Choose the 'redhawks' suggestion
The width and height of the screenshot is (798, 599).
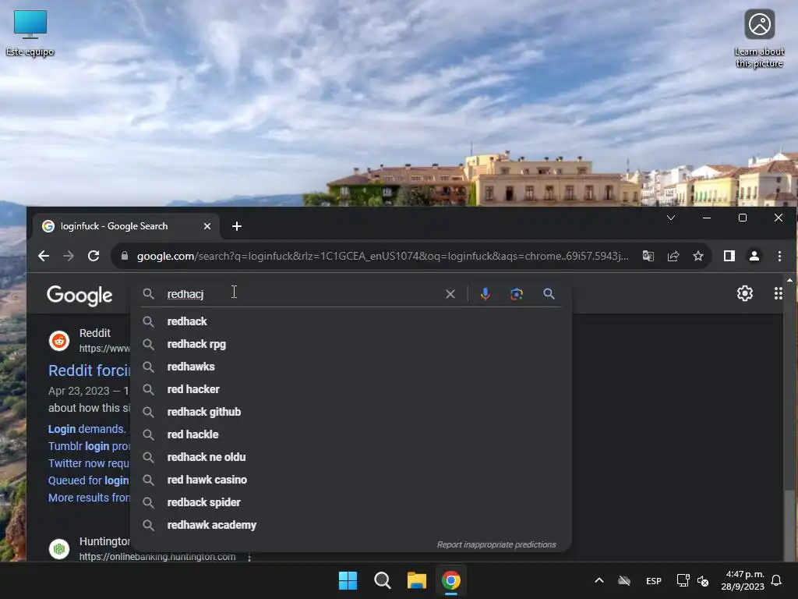coord(351,367)
